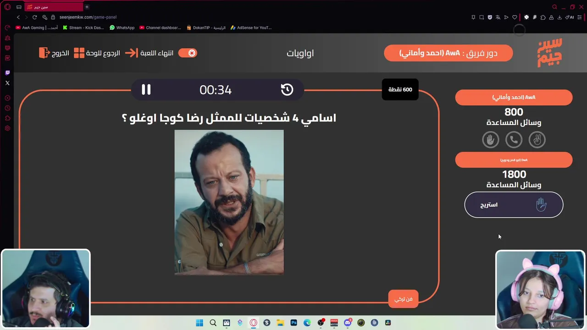
Task: Select the second team orange bar above 1800
Action: [514, 159]
